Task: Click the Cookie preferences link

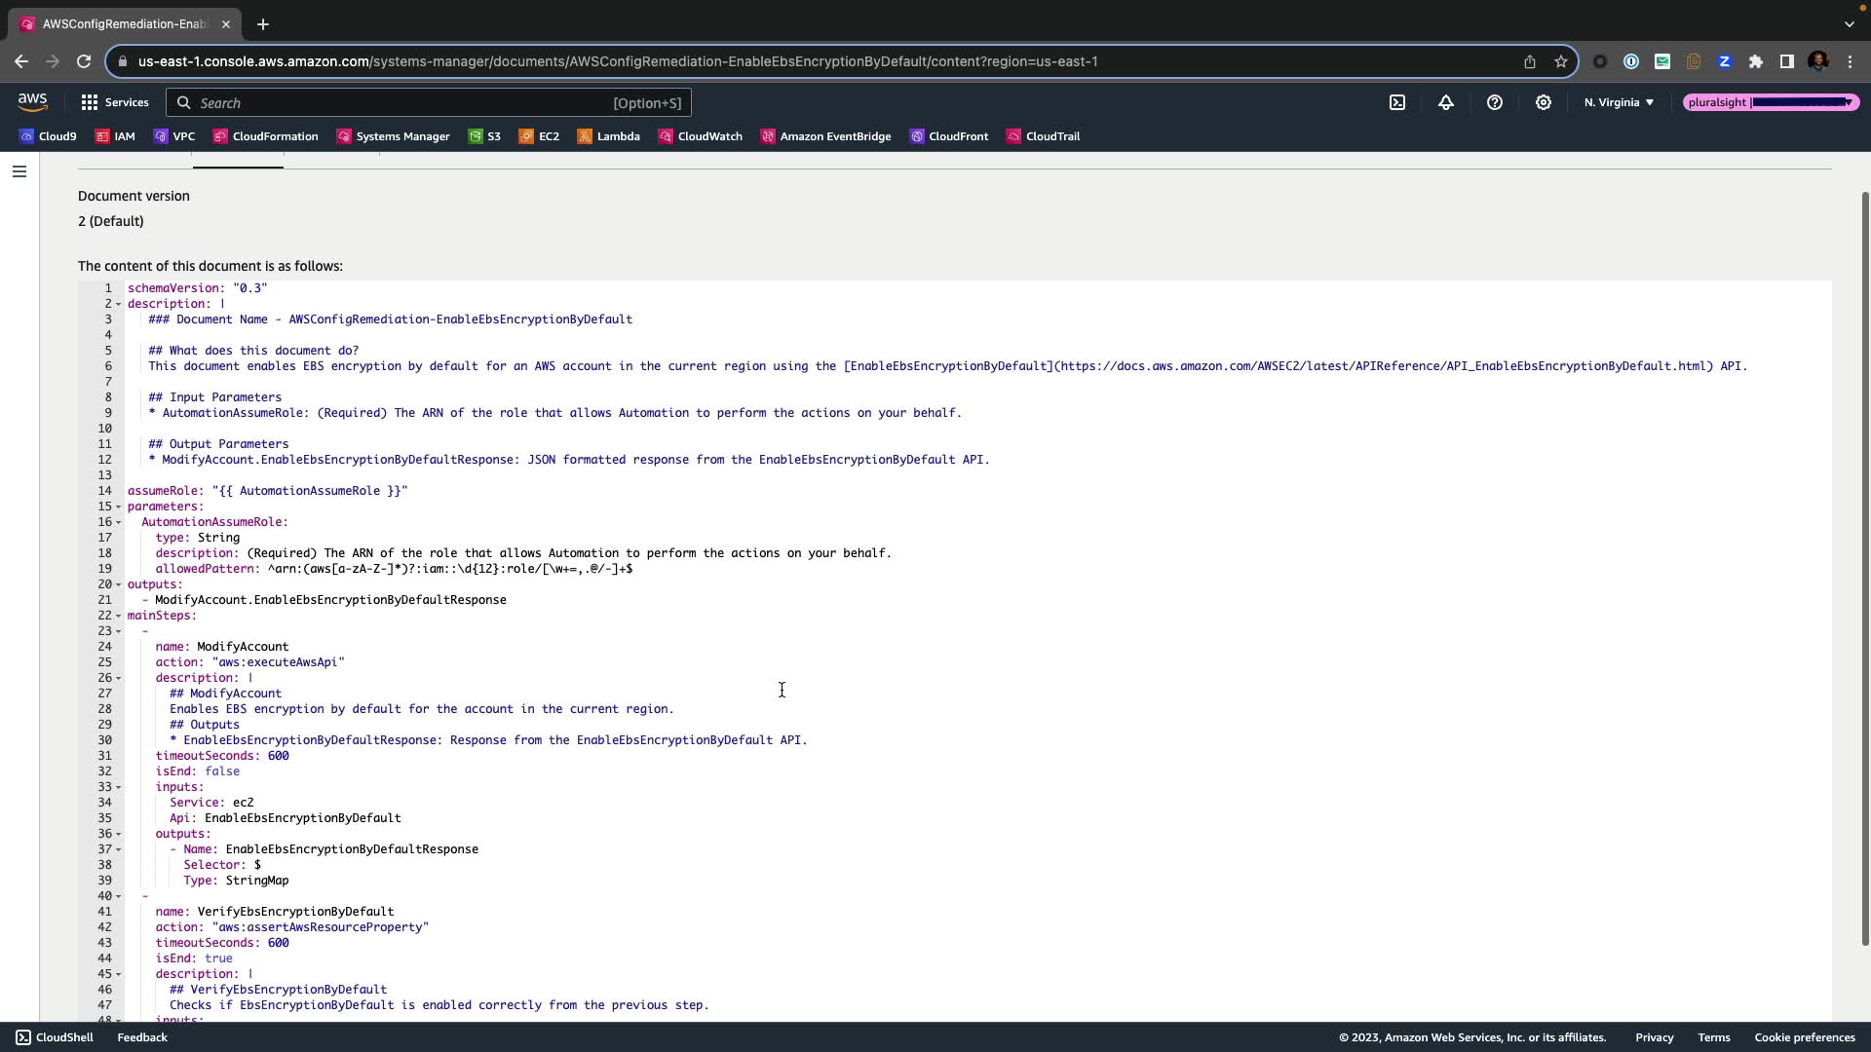Action: point(1805,1037)
